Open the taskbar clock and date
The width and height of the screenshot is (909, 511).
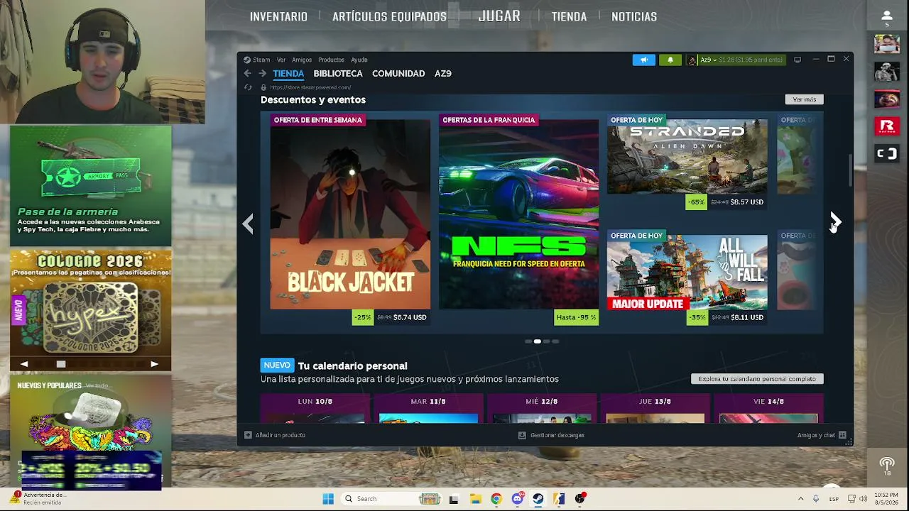coord(886,498)
